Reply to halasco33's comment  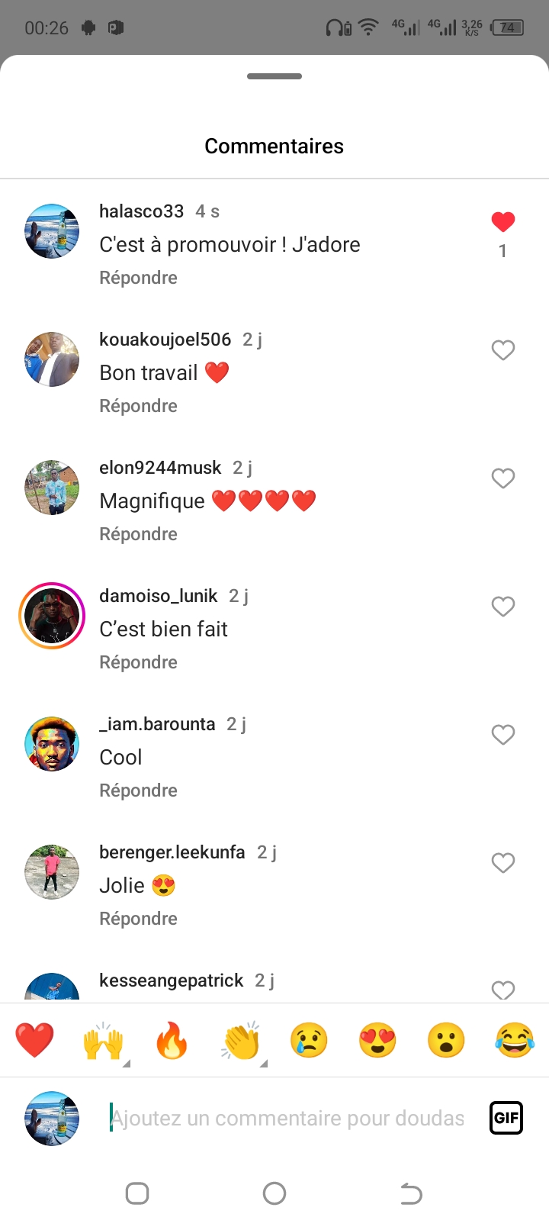coord(138,278)
